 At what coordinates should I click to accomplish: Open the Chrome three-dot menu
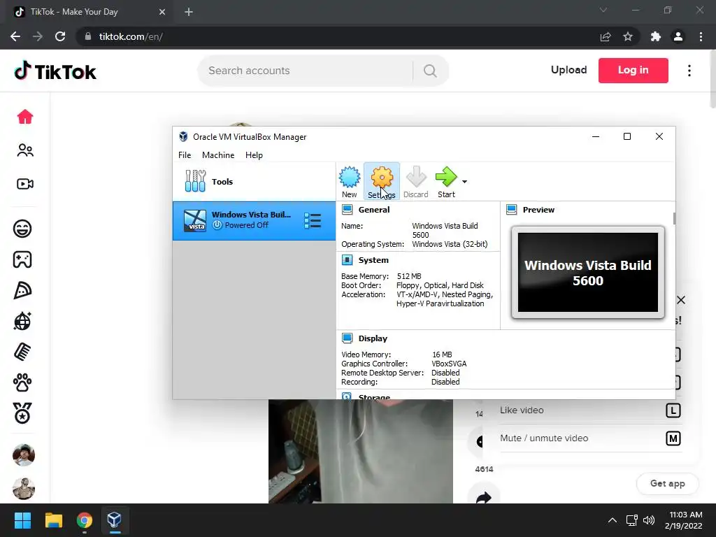pyautogui.click(x=701, y=36)
